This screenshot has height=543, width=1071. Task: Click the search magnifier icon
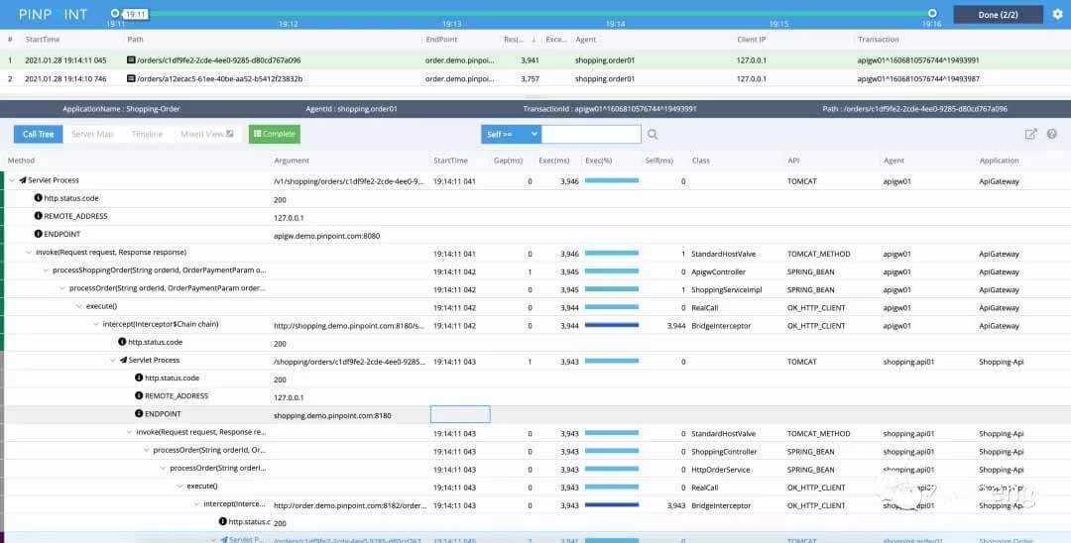tap(653, 135)
